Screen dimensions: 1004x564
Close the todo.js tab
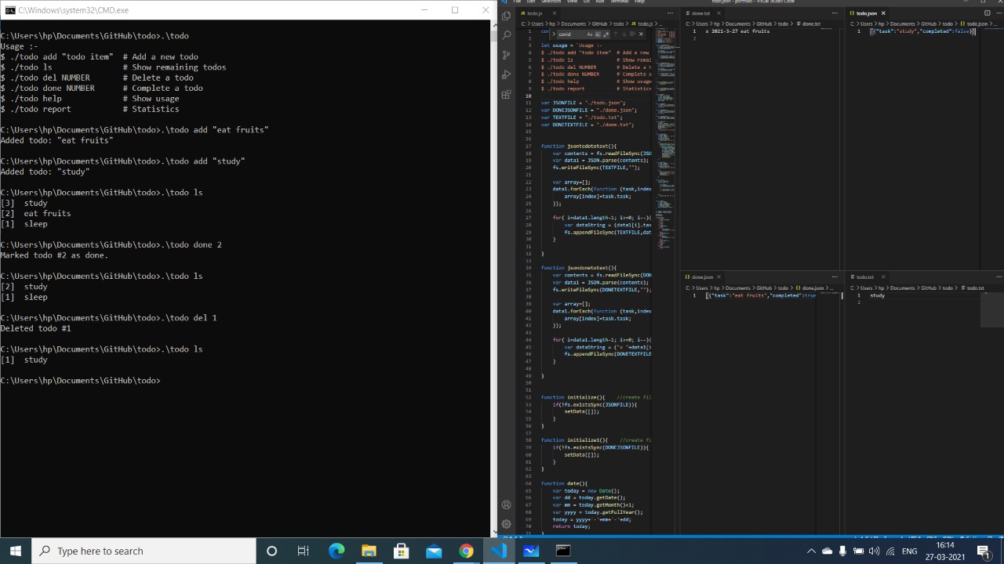tap(555, 13)
